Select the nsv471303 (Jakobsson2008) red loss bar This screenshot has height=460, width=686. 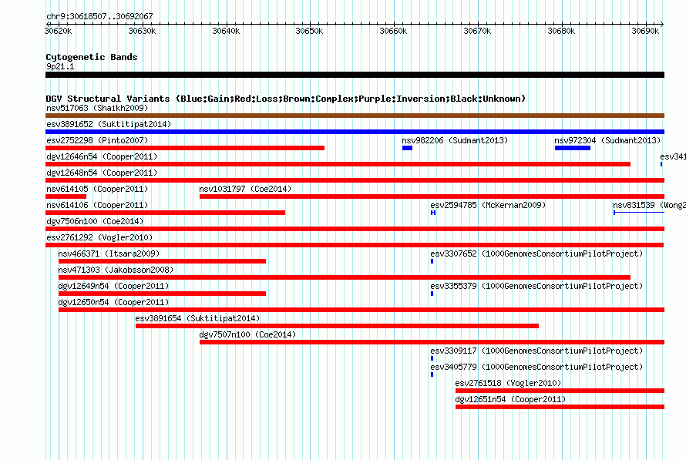[x=345, y=277]
